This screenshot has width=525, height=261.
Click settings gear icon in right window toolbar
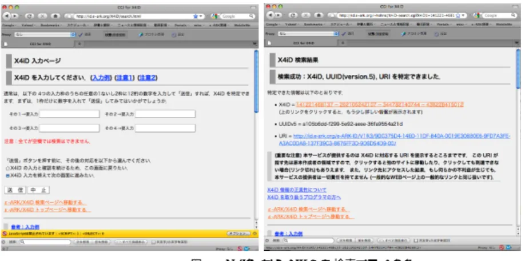point(436,34)
